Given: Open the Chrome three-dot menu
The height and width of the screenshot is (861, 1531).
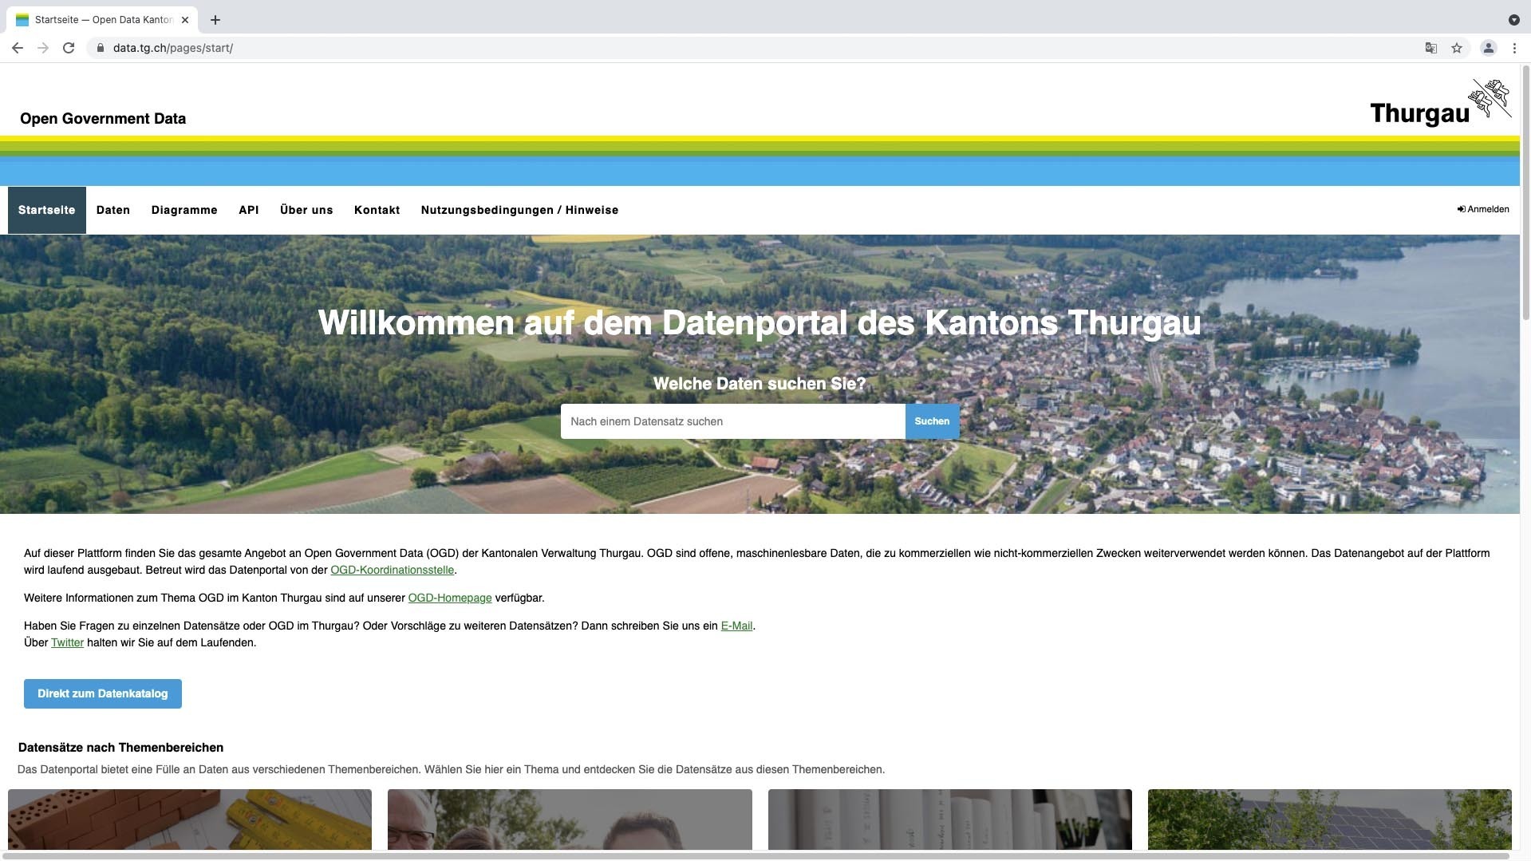Looking at the screenshot, I should click(x=1514, y=48).
